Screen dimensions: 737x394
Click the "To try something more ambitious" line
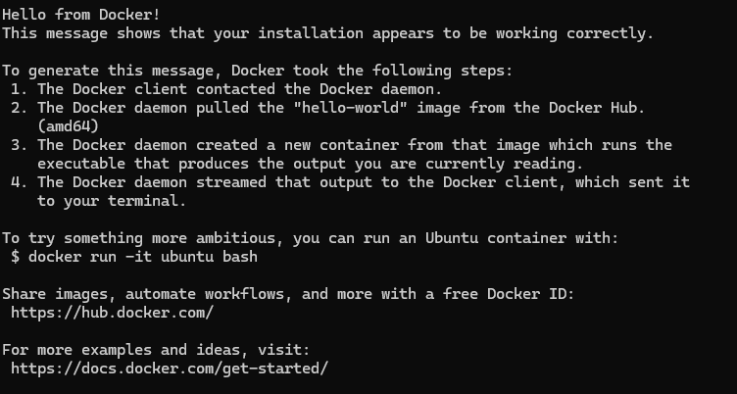tap(311, 238)
